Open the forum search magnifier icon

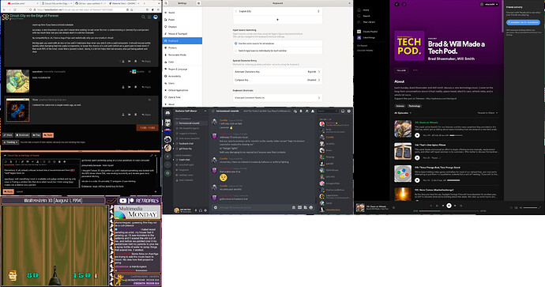[143, 17]
